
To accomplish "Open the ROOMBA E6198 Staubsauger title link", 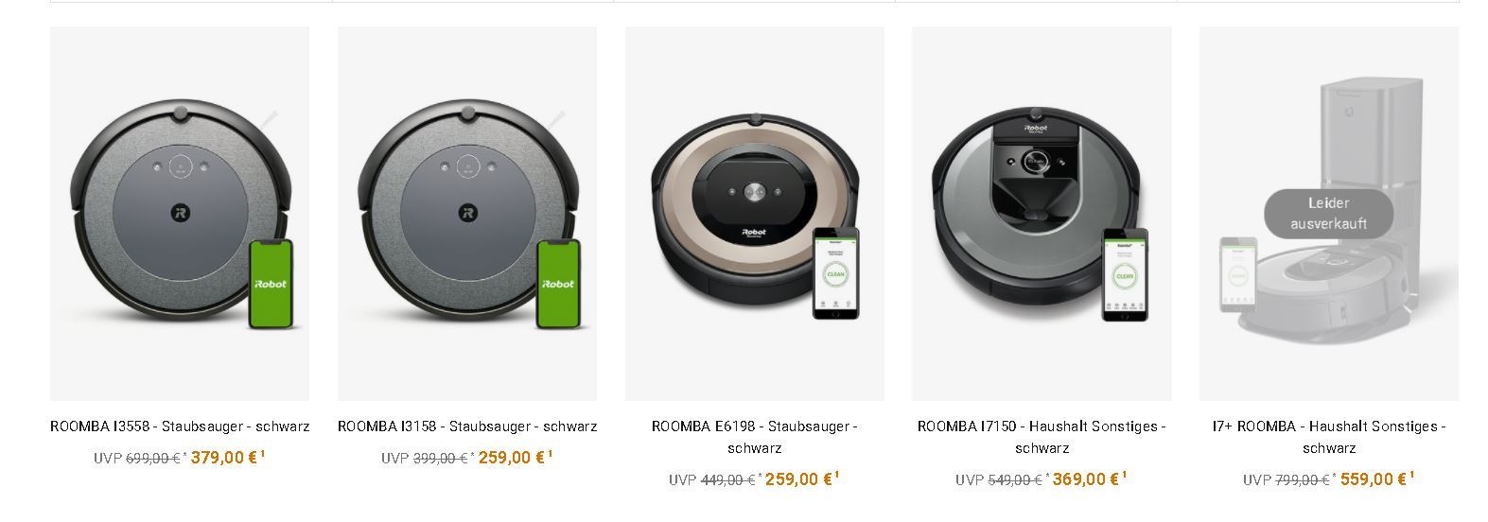I will pyautogui.click(x=754, y=437).
